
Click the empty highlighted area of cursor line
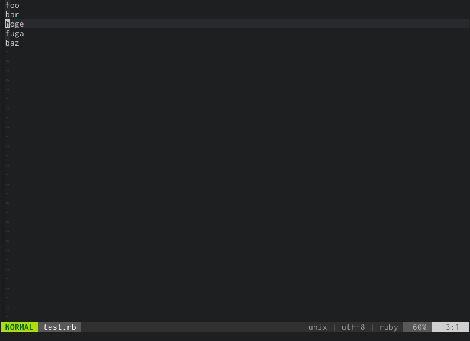click(246, 24)
